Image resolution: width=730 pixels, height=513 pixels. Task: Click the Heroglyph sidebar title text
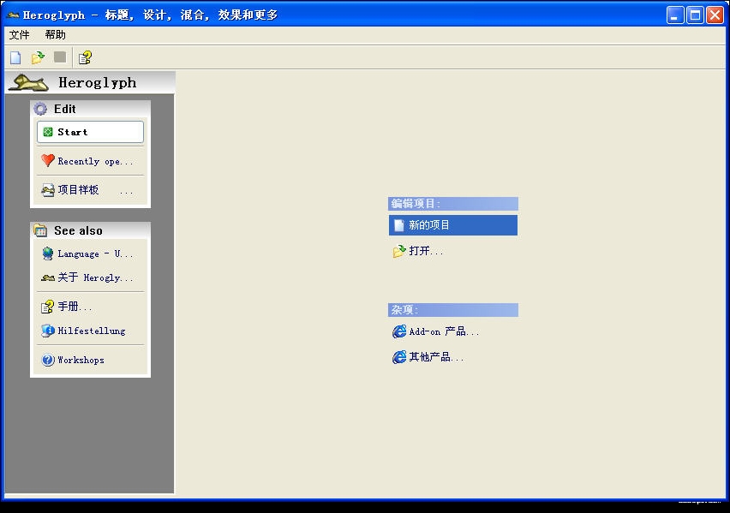coord(98,83)
